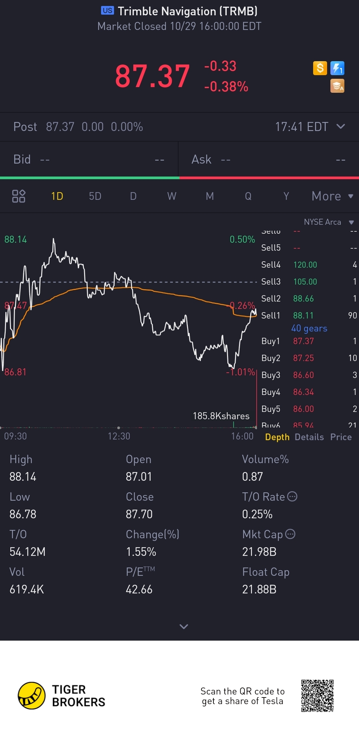This screenshot has height=751, width=359.
Task: Tap the intraday price line chart
Action: (x=128, y=304)
